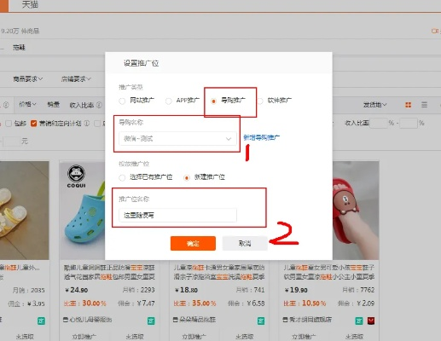Image resolution: width=441 pixels, height=341 pixels.
Task: Click green badge icon on 月销 2035 card
Action: click(41, 321)
